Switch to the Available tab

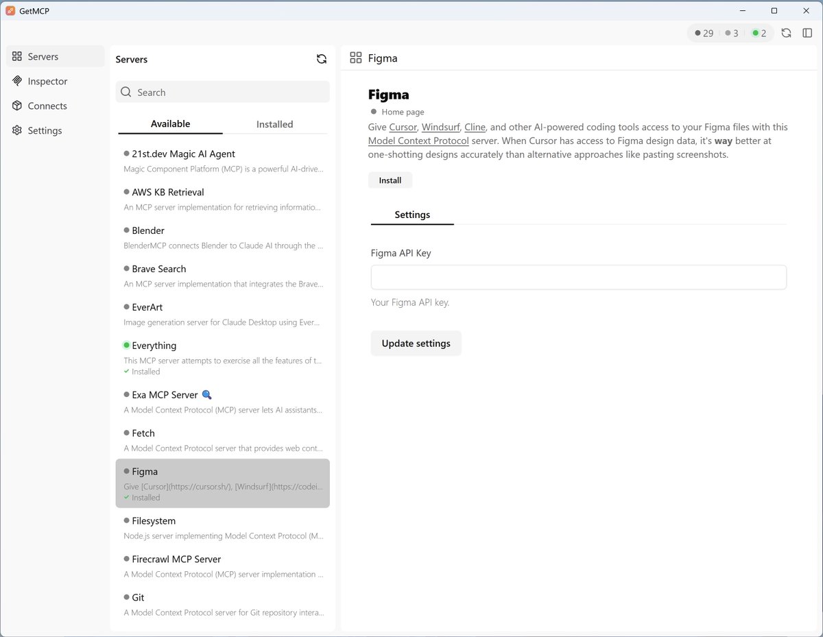click(x=170, y=124)
